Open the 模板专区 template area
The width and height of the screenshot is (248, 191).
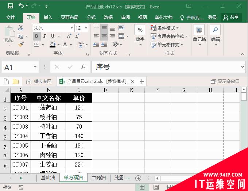point(39,81)
